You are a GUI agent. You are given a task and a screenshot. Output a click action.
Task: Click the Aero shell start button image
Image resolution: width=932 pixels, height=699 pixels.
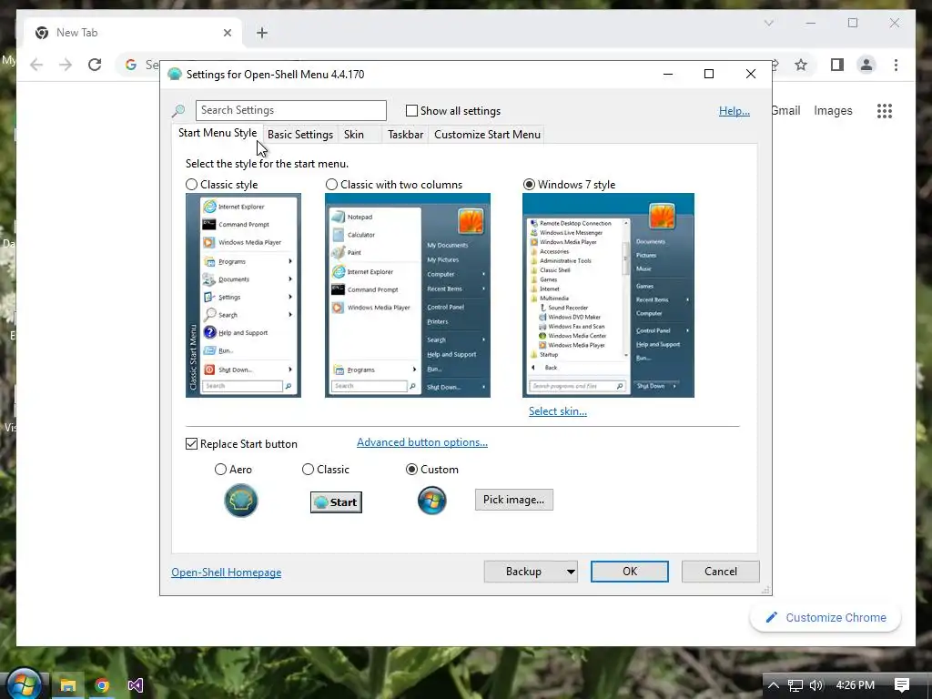point(240,501)
